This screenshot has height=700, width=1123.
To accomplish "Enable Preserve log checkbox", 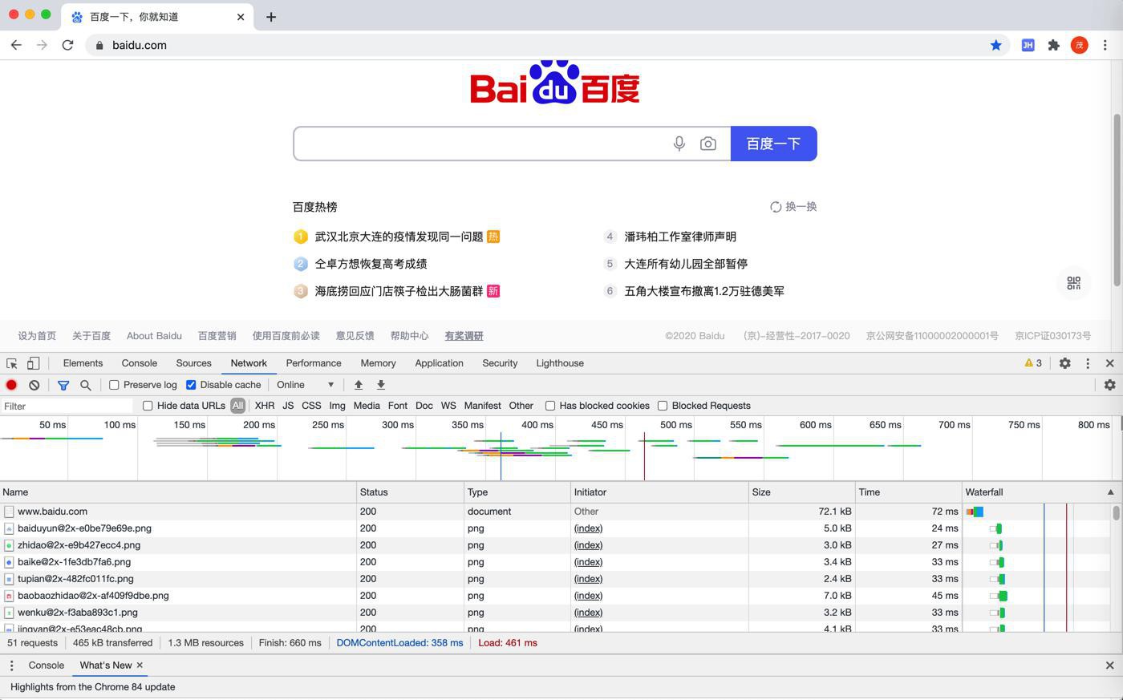I will pyautogui.click(x=114, y=385).
